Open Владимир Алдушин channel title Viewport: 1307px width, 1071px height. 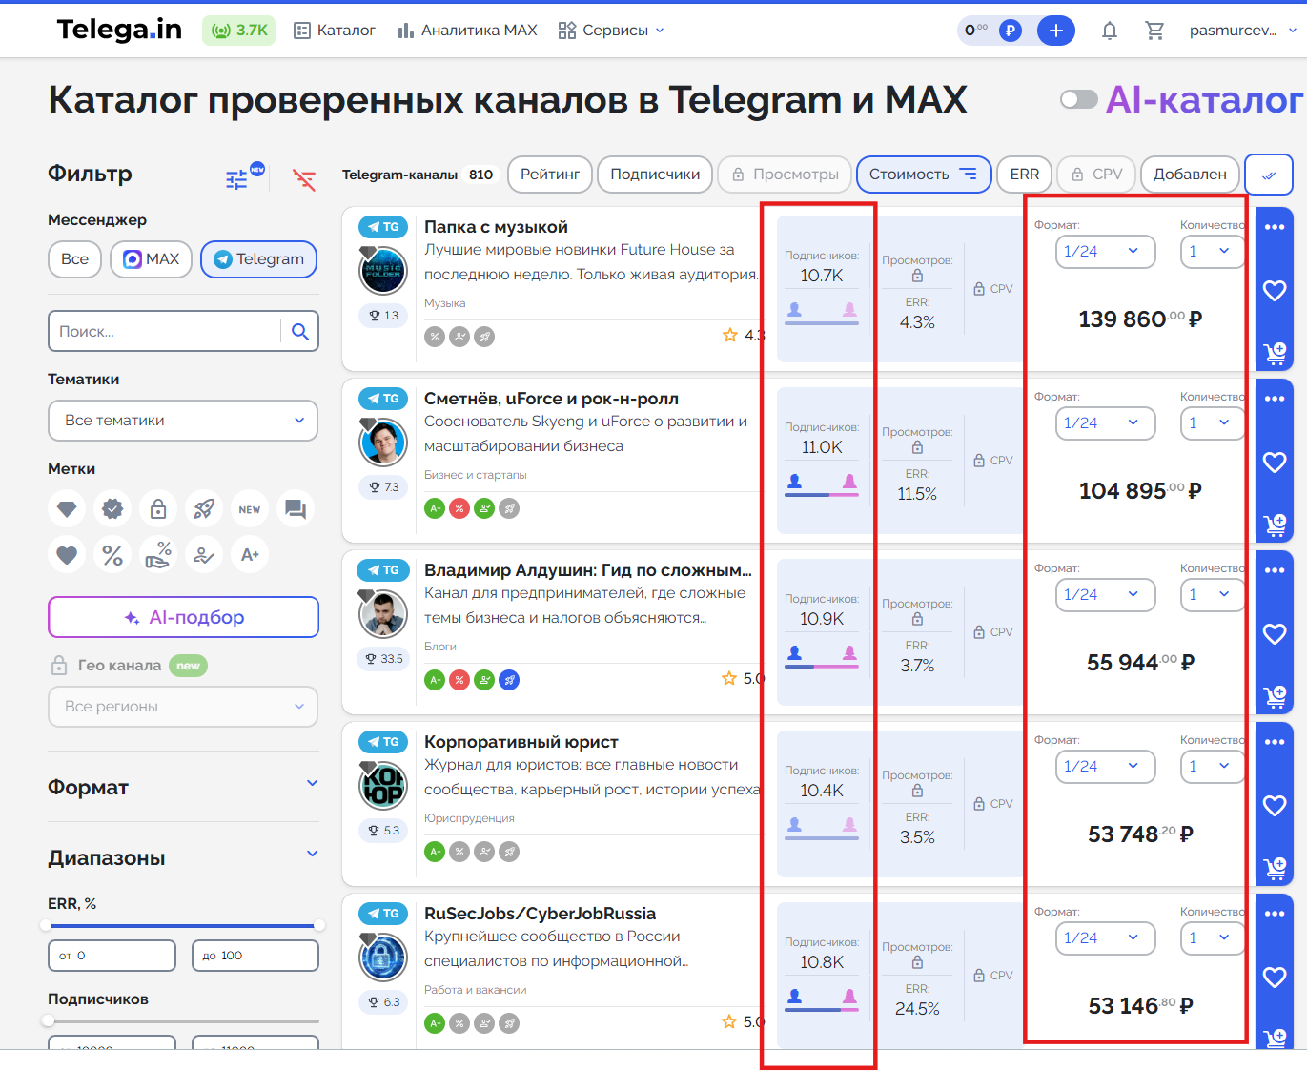(x=588, y=570)
